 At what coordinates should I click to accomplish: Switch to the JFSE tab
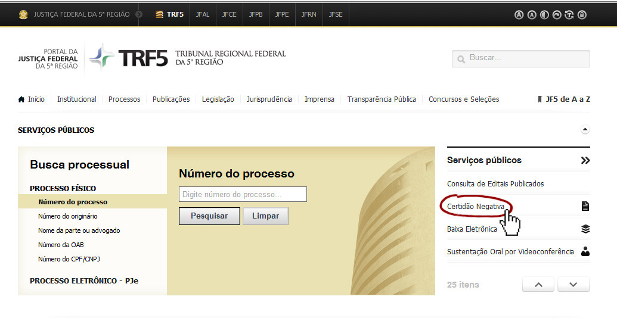(x=336, y=14)
